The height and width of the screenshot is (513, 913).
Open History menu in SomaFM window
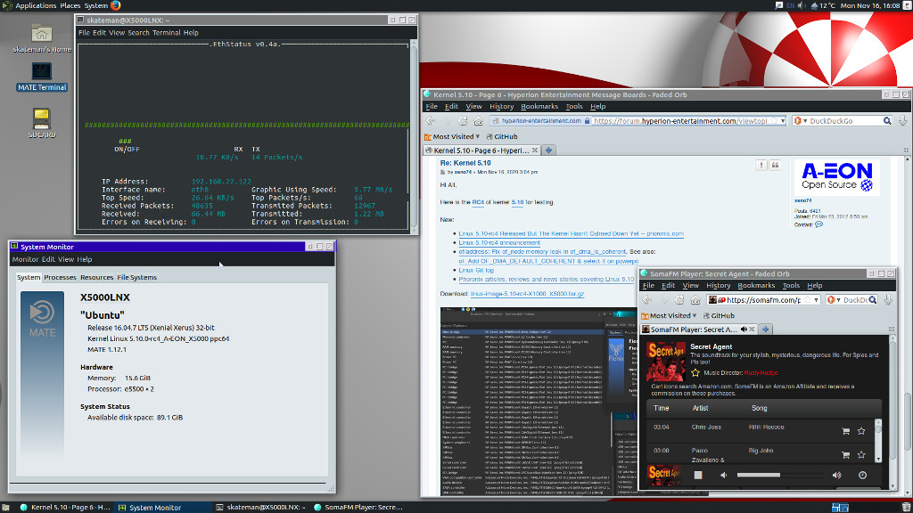[x=718, y=286]
